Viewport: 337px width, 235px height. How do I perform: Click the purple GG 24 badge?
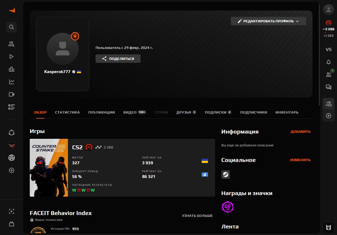click(x=228, y=207)
